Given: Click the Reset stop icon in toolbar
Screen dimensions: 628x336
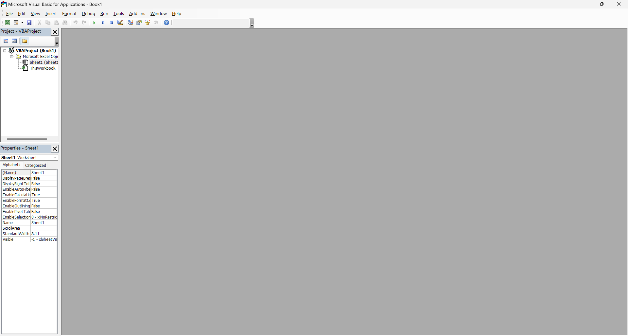Looking at the screenshot, I should coord(111,23).
